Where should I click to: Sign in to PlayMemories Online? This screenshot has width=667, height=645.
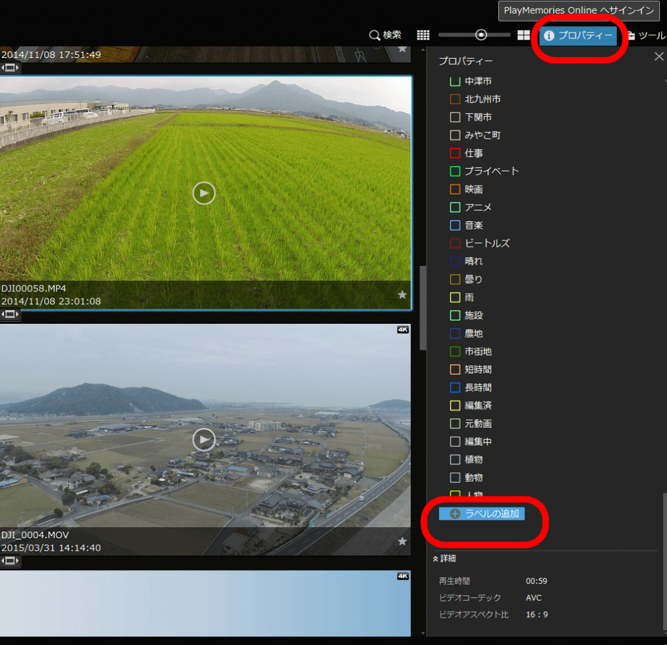(578, 10)
